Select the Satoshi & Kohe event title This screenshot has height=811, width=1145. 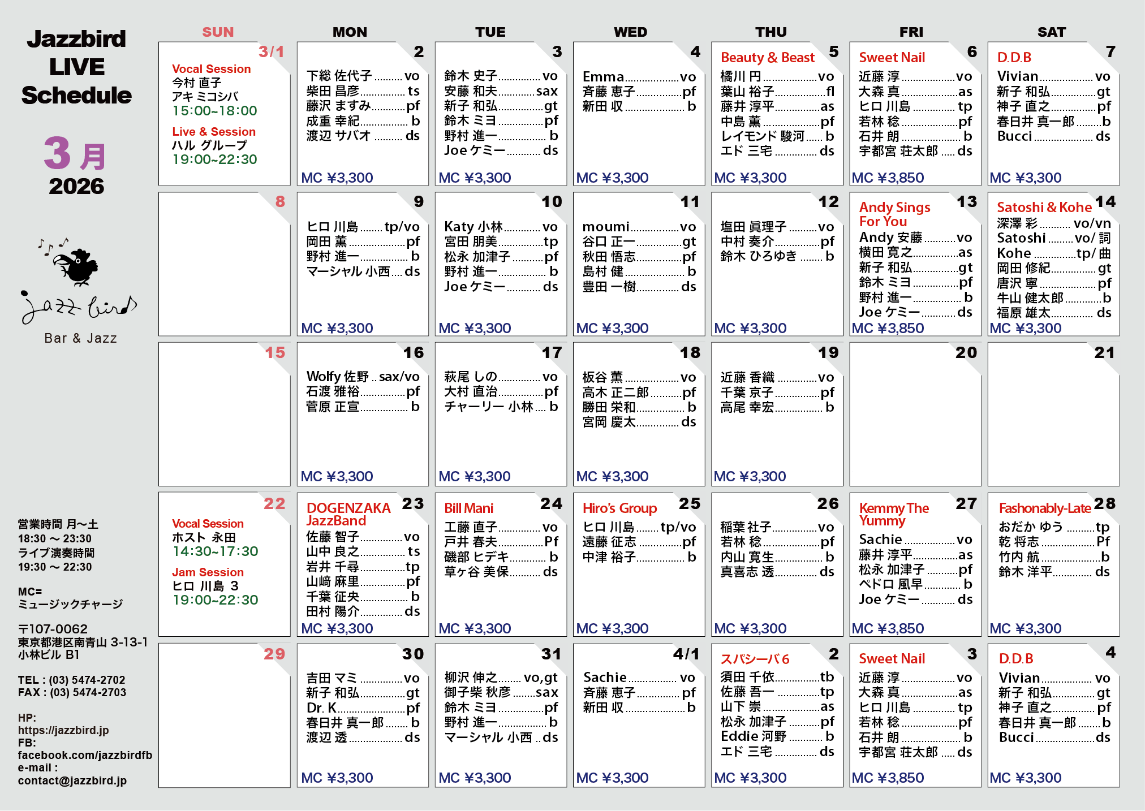point(1044,208)
